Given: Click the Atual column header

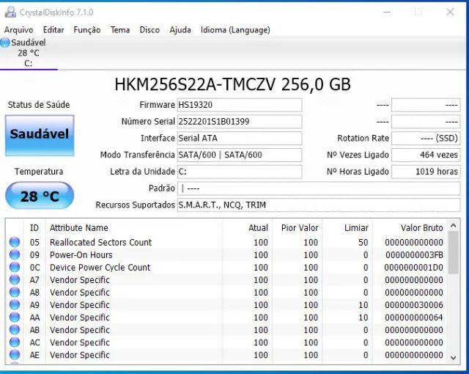Looking at the screenshot, I should pos(247,228).
